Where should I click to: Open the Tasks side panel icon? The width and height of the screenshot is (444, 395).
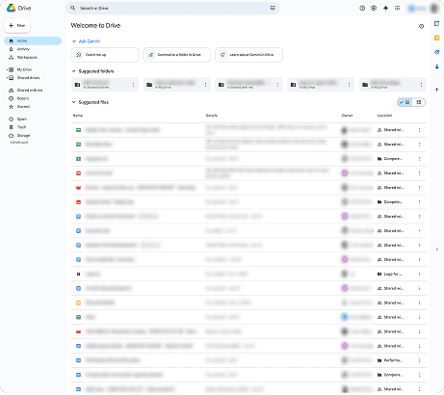point(436,52)
